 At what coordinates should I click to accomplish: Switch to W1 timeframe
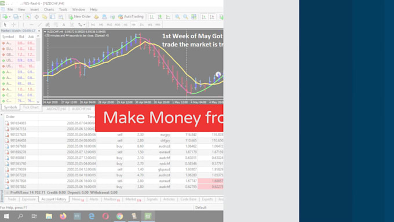(150, 25)
